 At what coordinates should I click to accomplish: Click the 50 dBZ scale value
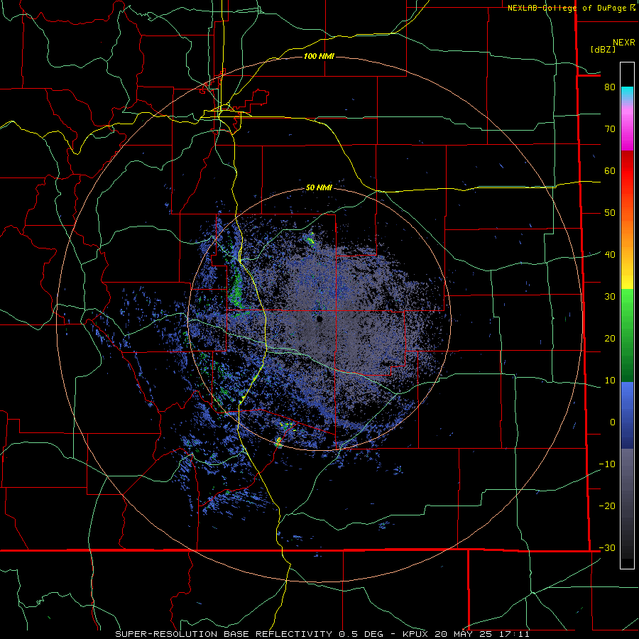click(x=610, y=213)
